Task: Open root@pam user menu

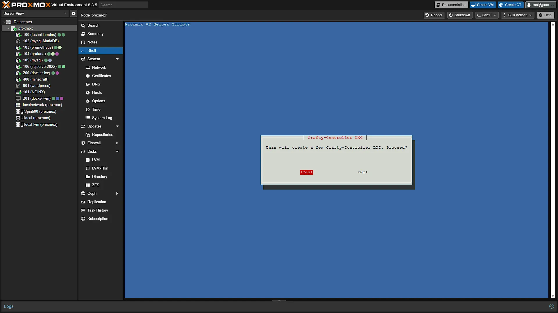Action: click(x=541, y=5)
